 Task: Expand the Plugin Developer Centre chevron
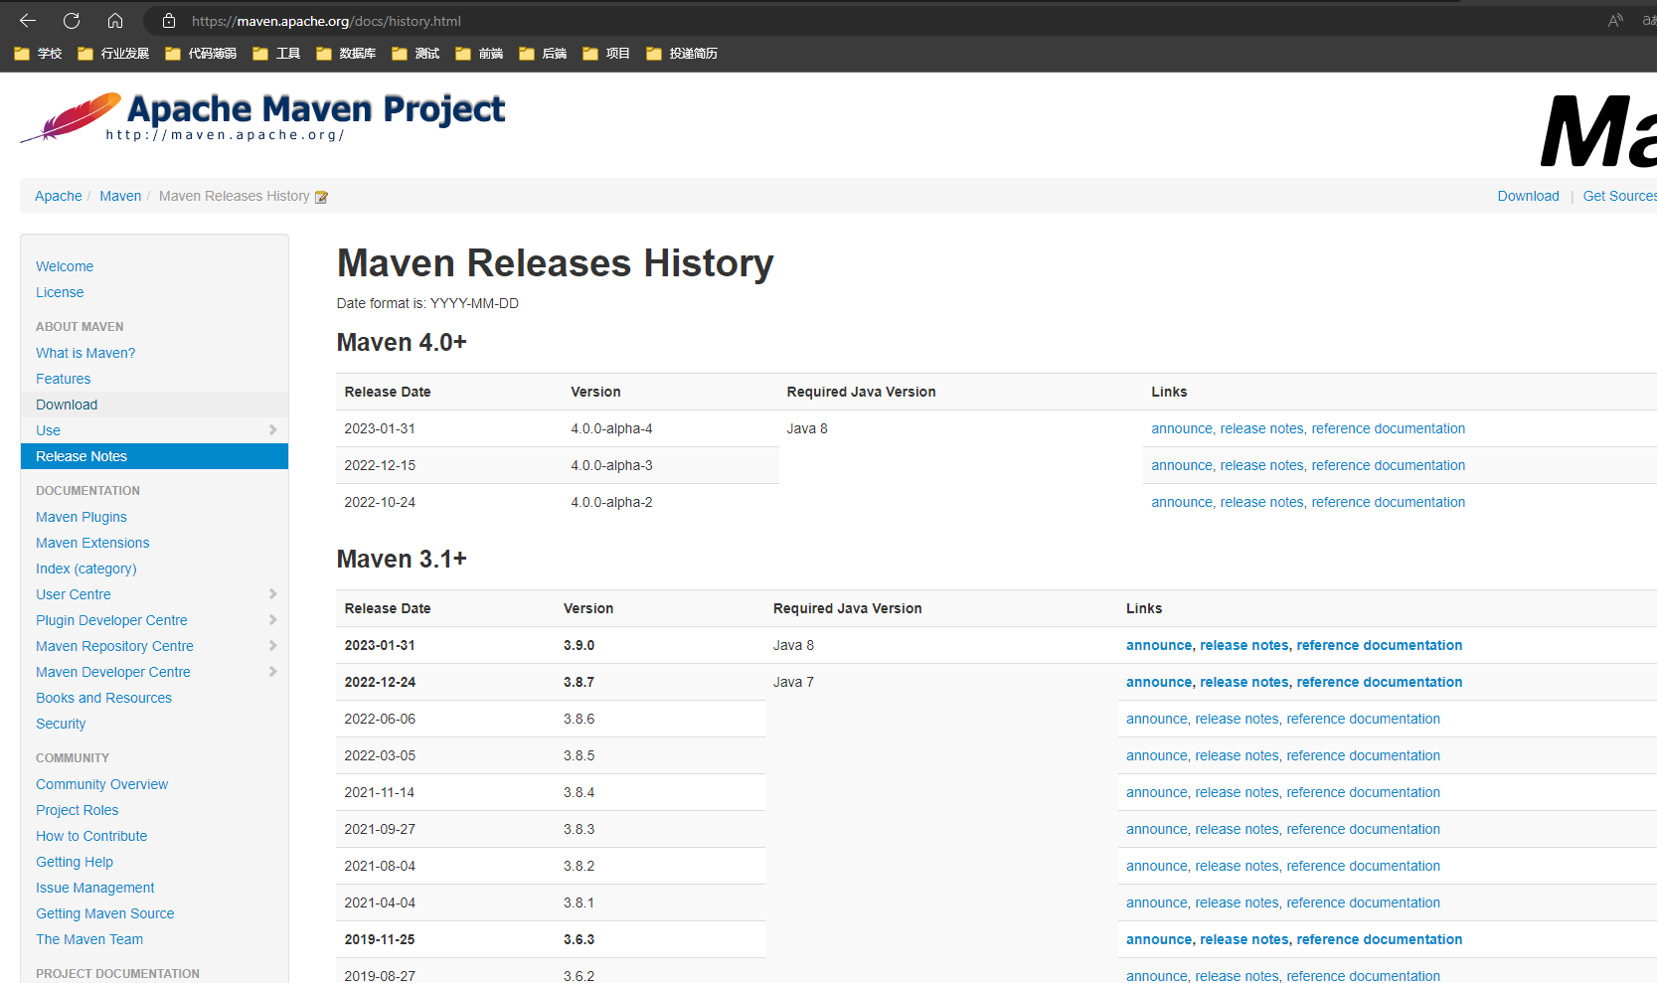(x=272, y=619)
